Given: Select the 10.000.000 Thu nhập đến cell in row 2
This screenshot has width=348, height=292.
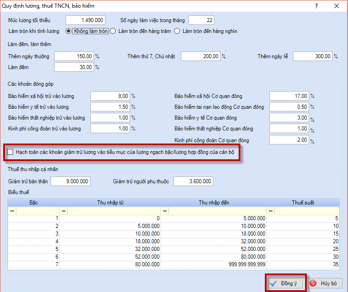Looking at the screenshot, I should pyautogui.click(x=214, y=226).
